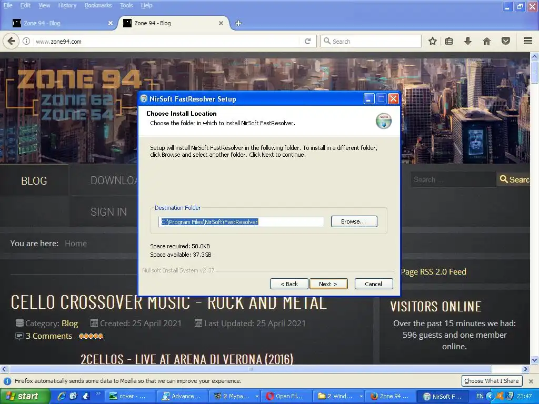The height and width of the screenshot is (404, 539).
Task: Open the 2 Wind... folder taskbar group
Action: coord(339,396)
